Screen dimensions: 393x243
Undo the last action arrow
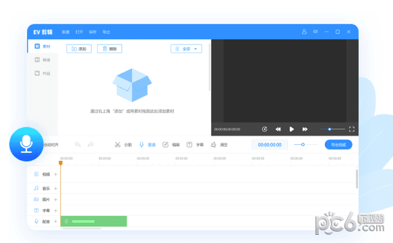78,145
